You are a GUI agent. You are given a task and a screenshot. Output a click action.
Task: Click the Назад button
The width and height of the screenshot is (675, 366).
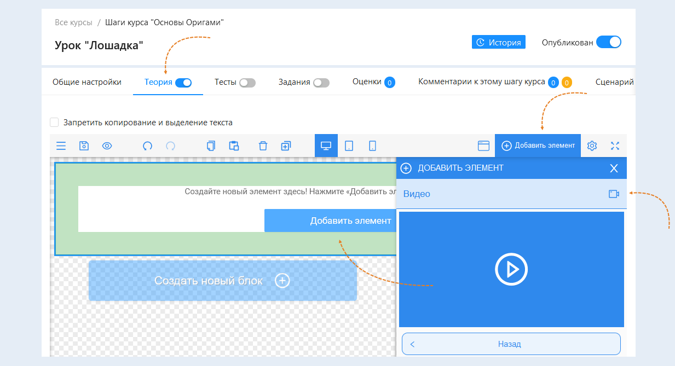tap(511, 344)
